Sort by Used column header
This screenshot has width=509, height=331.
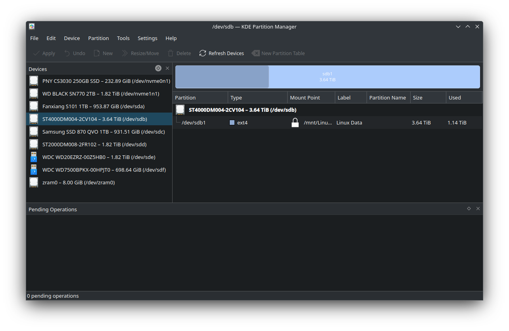point(464,98)
